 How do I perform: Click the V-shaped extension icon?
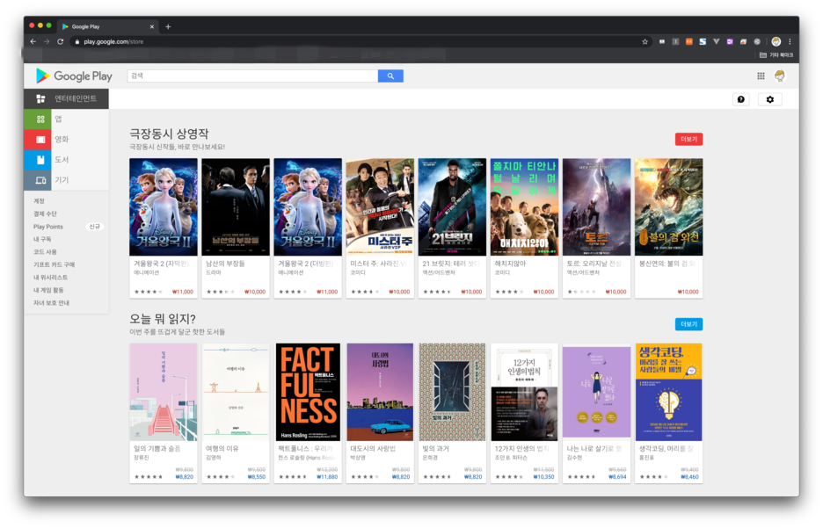[717, 41]
